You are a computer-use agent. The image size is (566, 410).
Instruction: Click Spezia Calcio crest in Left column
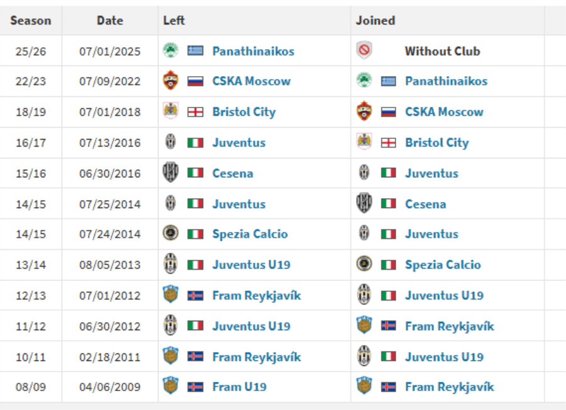(170, 233)
